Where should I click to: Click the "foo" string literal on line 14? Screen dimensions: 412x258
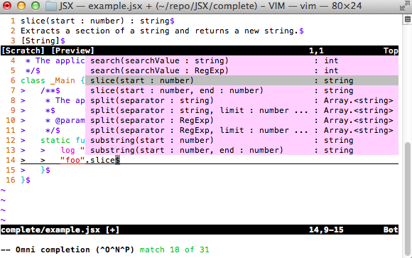tap(72, 160)
